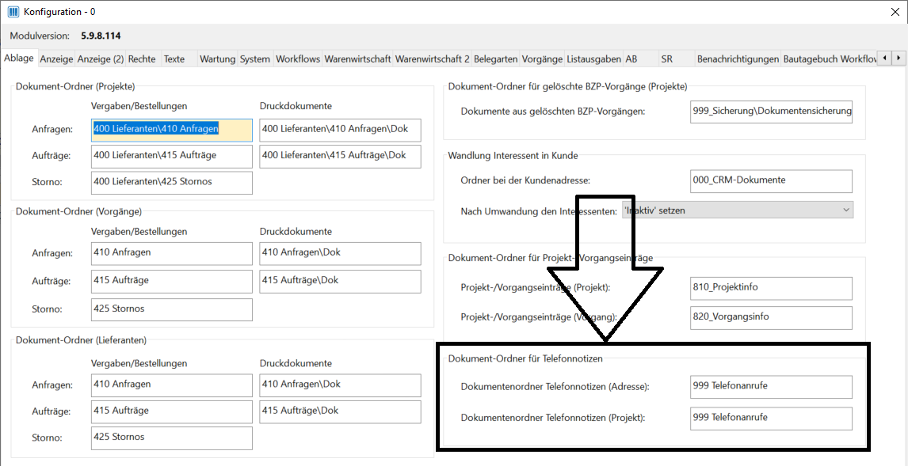Click the 'Dokument-Ordner (Projekte)' group title

75,87
